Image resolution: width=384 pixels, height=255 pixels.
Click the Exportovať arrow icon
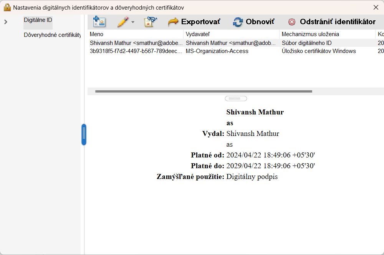[x=173, y=22]
